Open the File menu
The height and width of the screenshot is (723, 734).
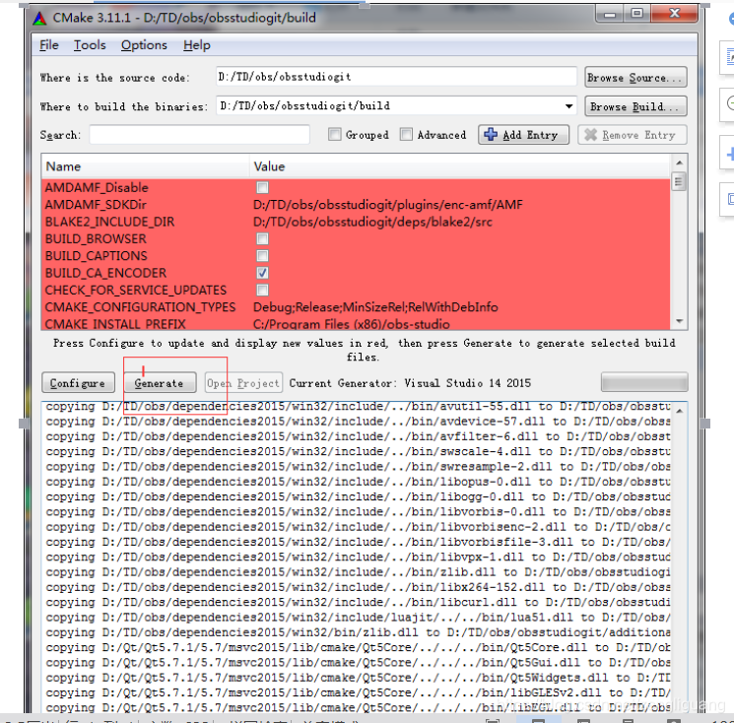tap(49, 45)
